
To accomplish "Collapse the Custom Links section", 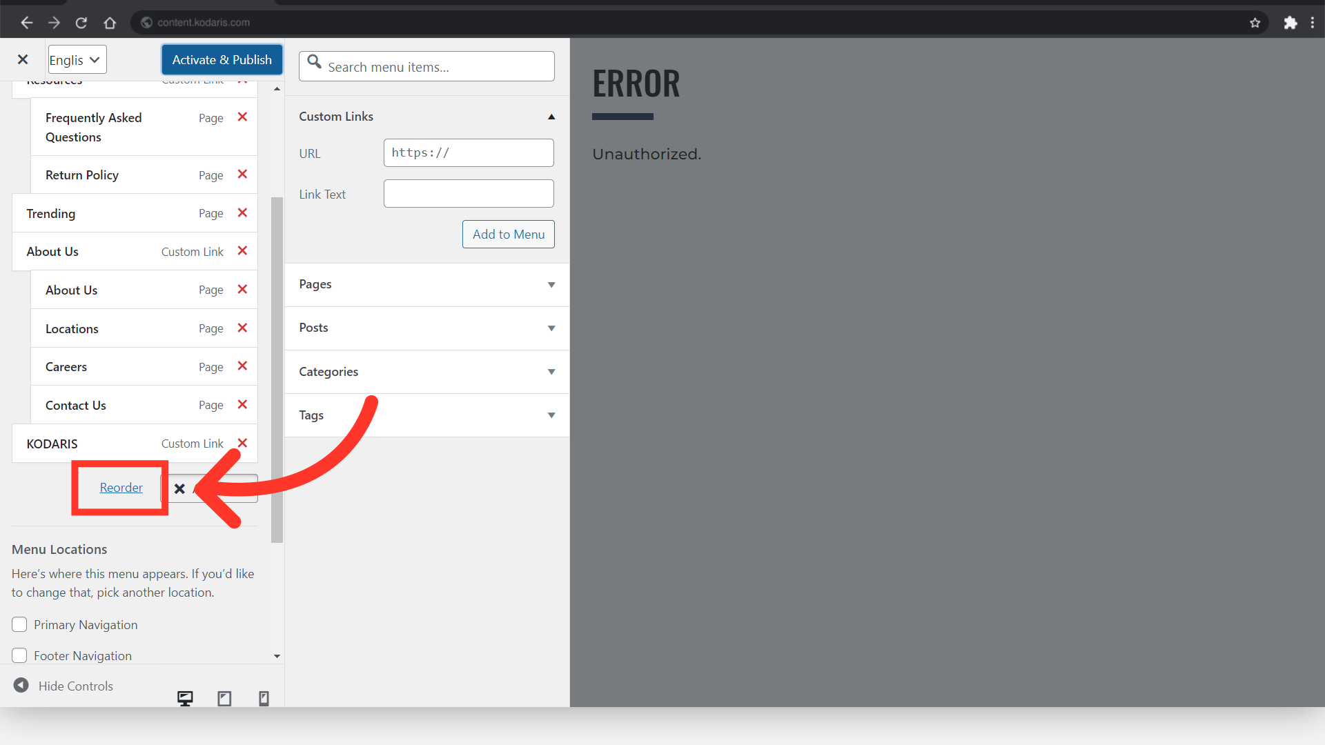I will (551, 117).
